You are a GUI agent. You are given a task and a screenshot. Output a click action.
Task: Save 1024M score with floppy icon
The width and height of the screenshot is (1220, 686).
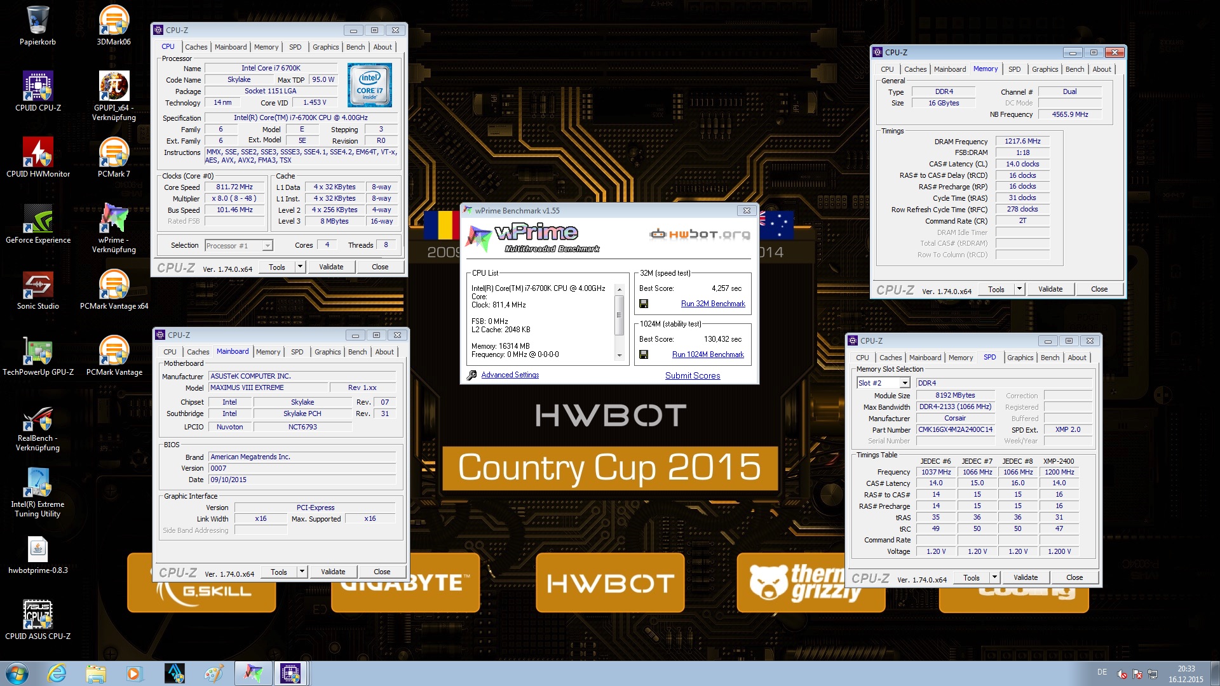pos(644,354)
